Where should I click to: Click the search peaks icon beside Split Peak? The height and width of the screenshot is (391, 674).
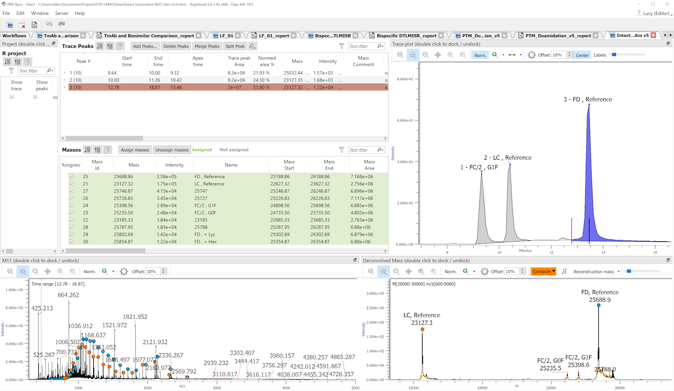click(253, 46)
